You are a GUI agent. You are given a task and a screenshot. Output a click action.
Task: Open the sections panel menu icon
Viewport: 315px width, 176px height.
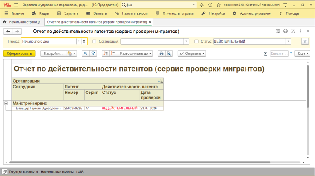6,13
